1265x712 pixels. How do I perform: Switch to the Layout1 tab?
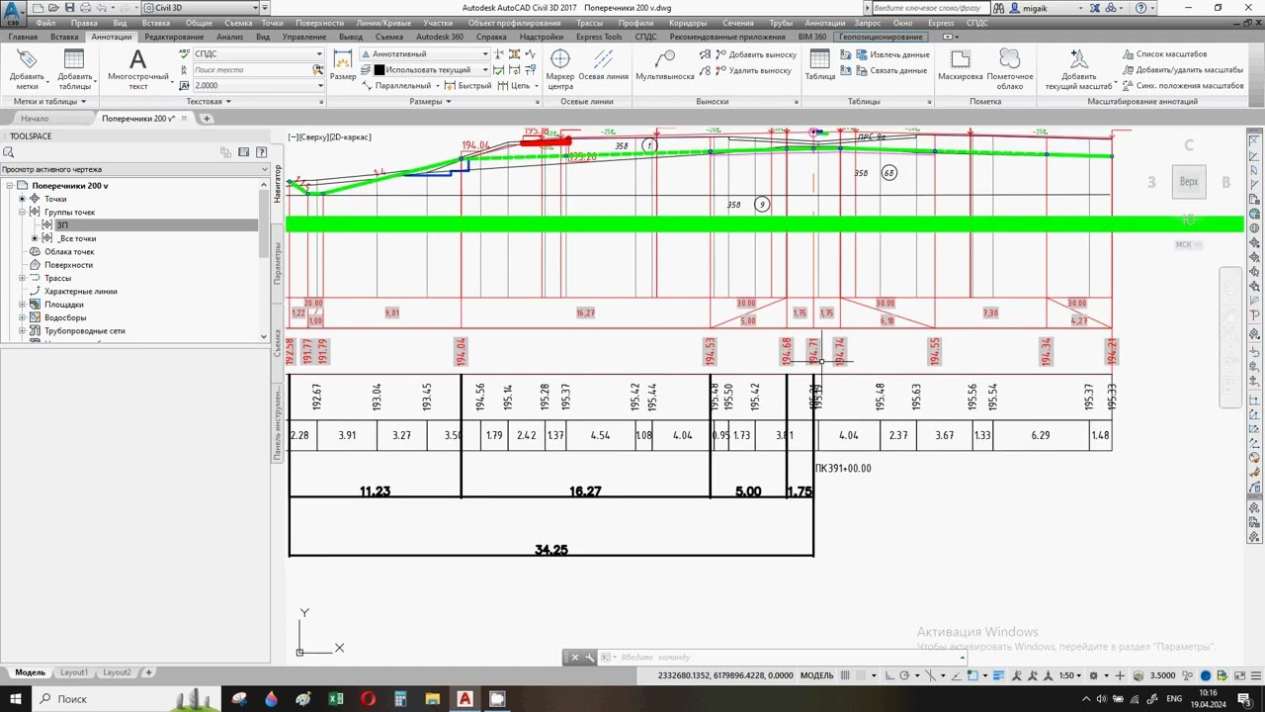click(x=74, y=672)
